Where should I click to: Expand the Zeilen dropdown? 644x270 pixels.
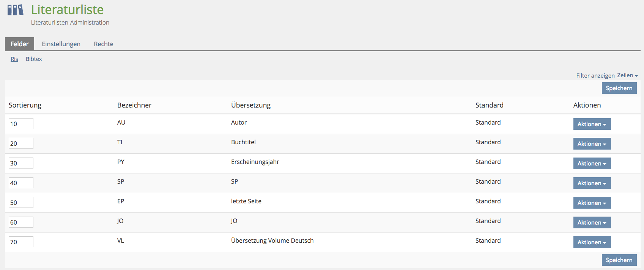(x=627, y=75)
